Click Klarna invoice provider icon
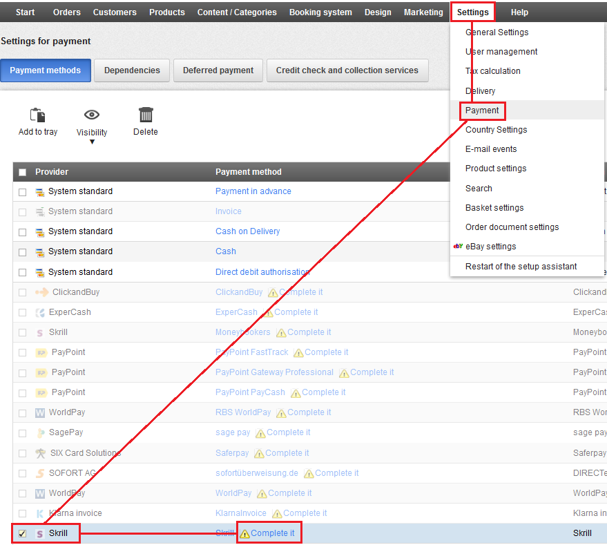The image size is (607, 545). click(40, 514)
